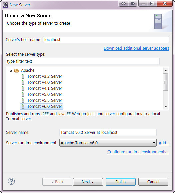The width and height of the screenshot is (175, 193).
Task: Click the Apache folder icon
Action: point(17,70)
